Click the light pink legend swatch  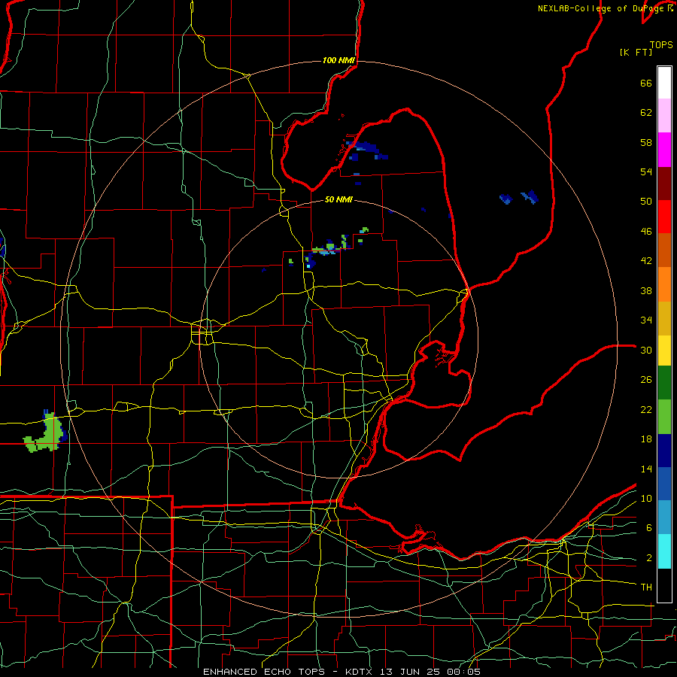664,116
